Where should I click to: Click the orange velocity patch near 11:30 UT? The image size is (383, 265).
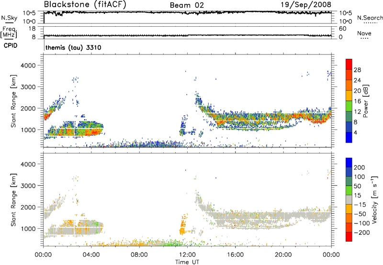pos(182,226)
